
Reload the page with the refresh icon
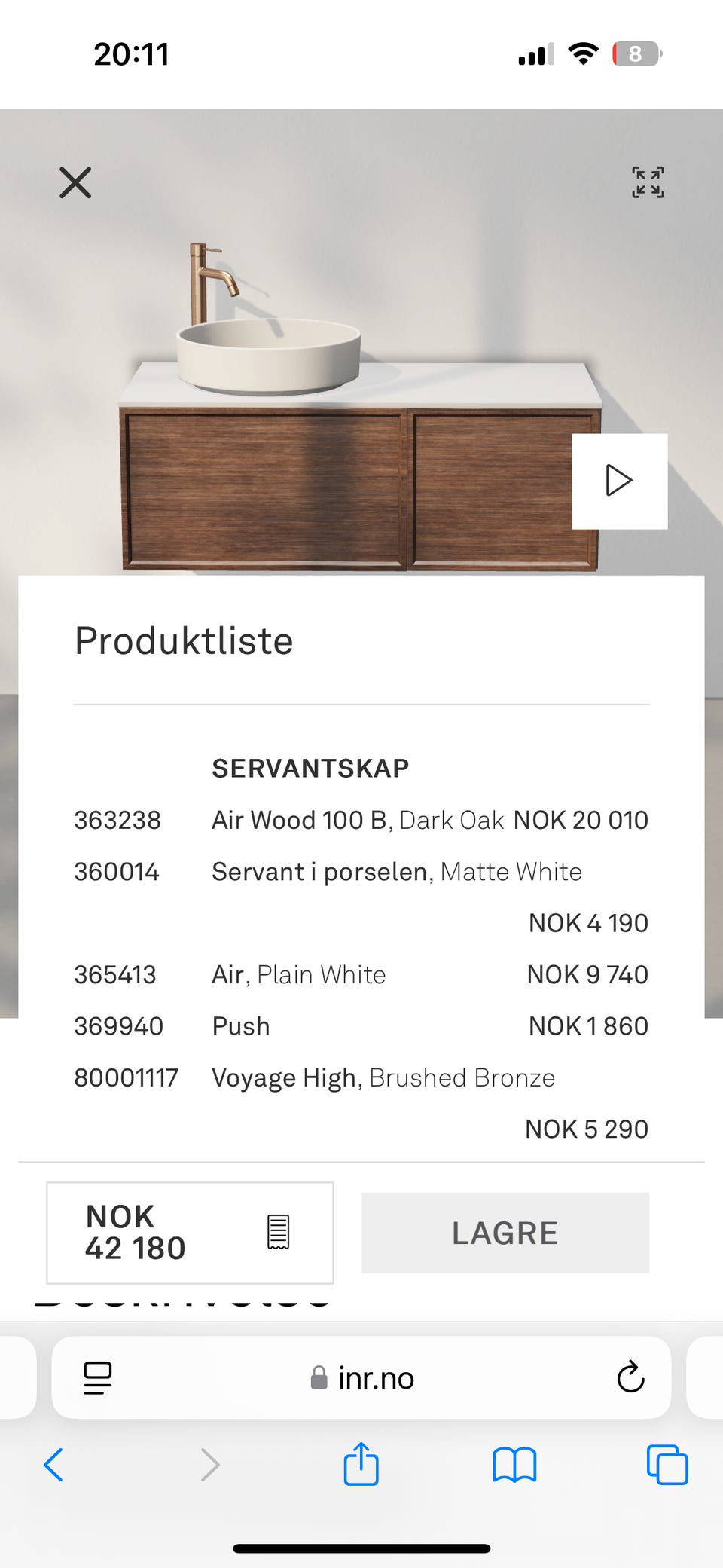point(630,1377)
